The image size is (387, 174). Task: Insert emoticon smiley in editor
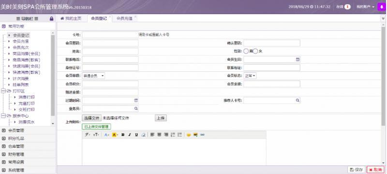(189, 134)
